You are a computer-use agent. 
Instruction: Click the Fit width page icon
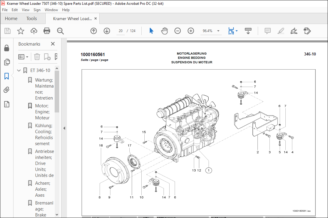231,31
